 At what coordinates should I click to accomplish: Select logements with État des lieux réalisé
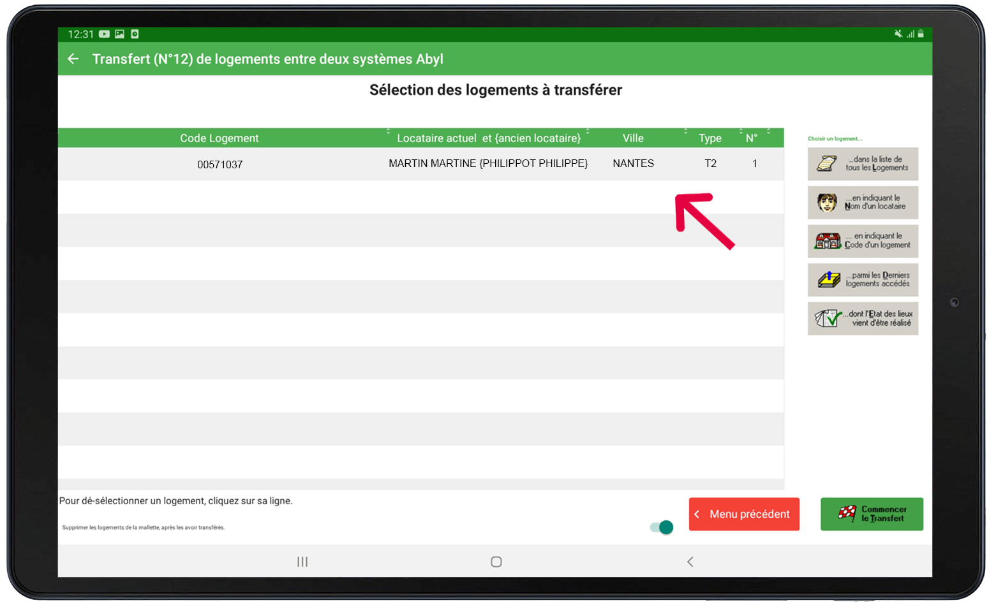[863, 318]
